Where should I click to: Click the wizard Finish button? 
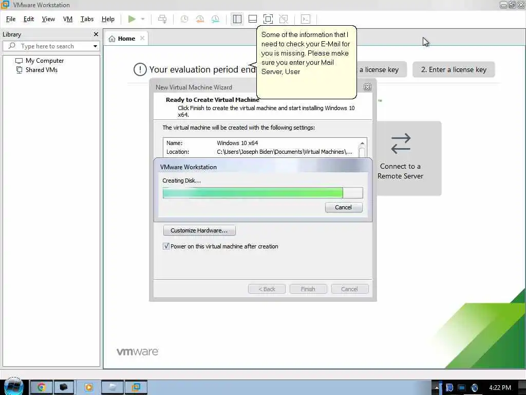(x=308, y=289)
